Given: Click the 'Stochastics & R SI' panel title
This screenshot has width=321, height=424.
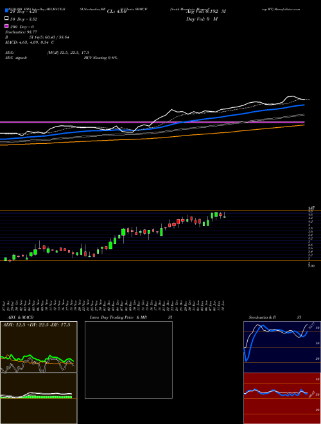Looking at the screenshot, I should tap(275, 317).
